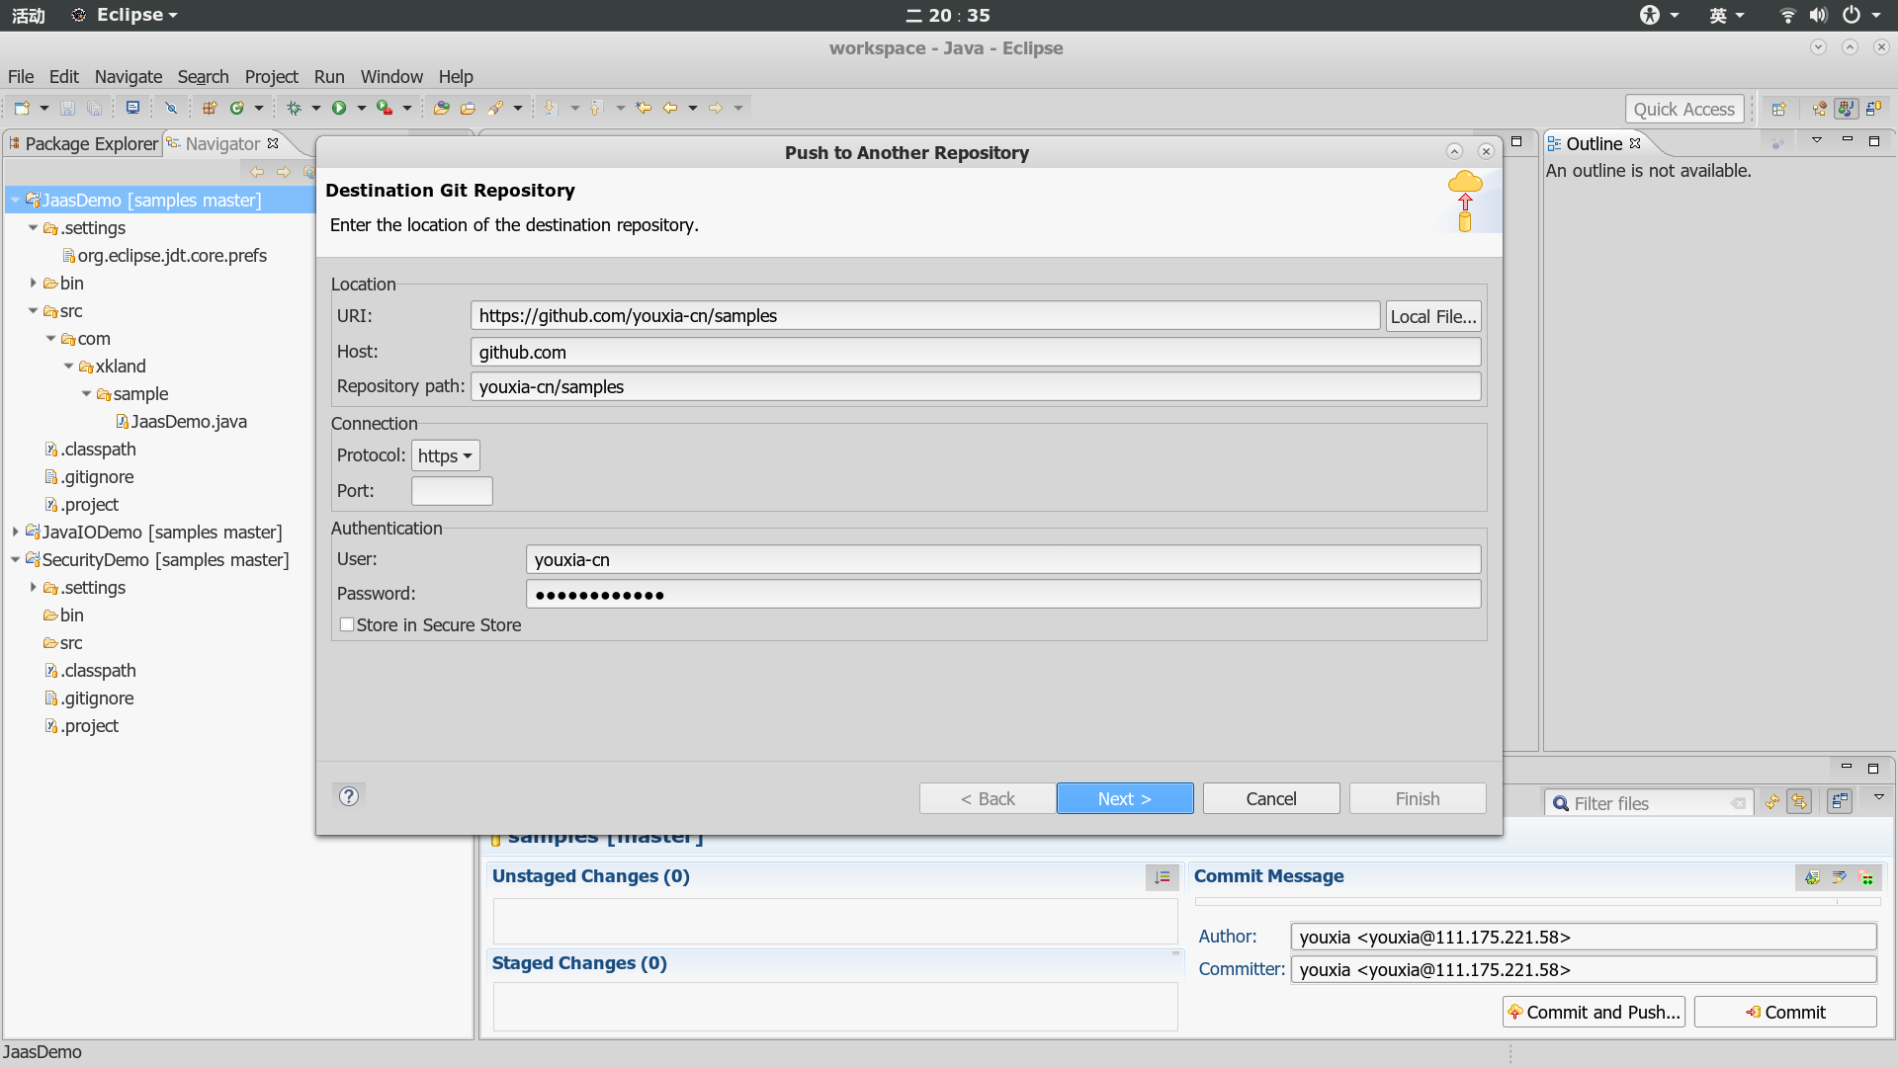The image size is (1898, 1067).
Task: Toggle the staging view layout icon
Action: coord(1840,802)
